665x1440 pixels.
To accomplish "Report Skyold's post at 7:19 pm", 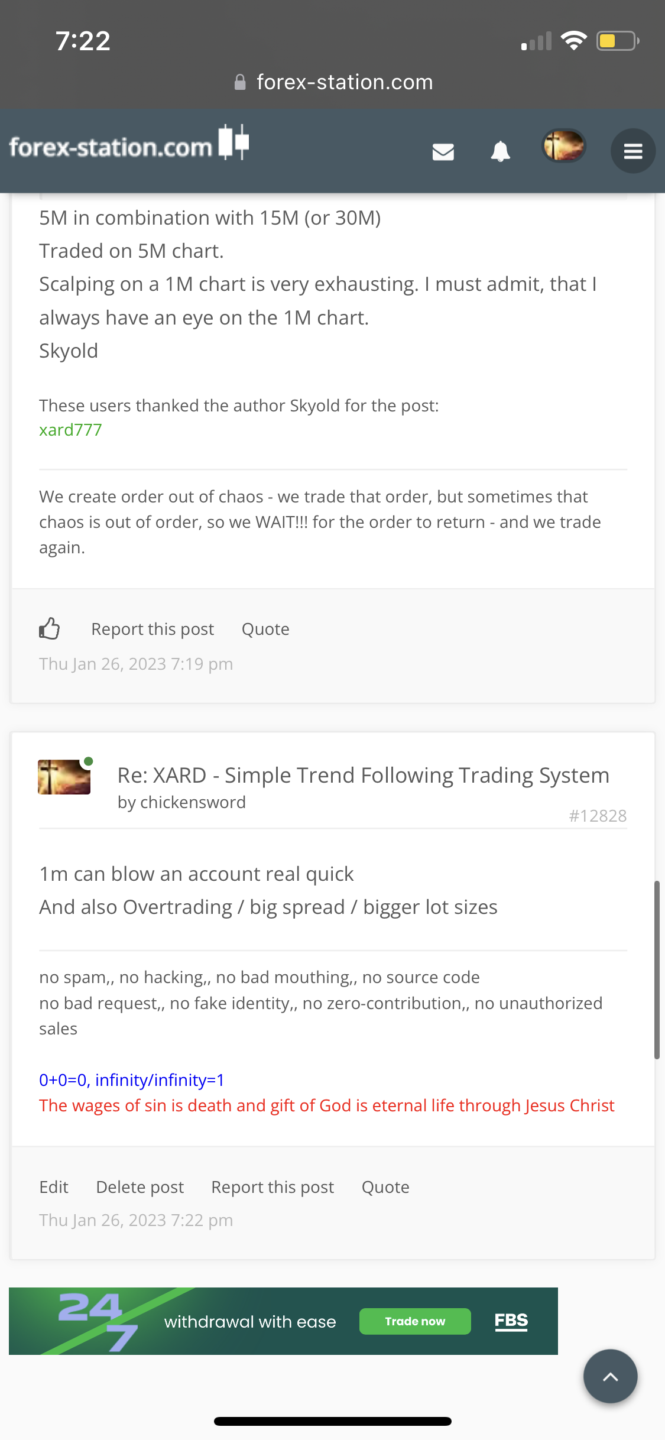I will (x=153, y=629).
